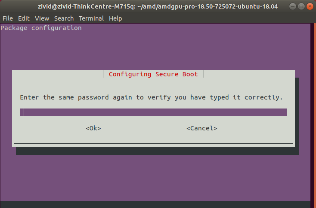Open the File menu
The image size is (316, 208).
tap(8, 18)
